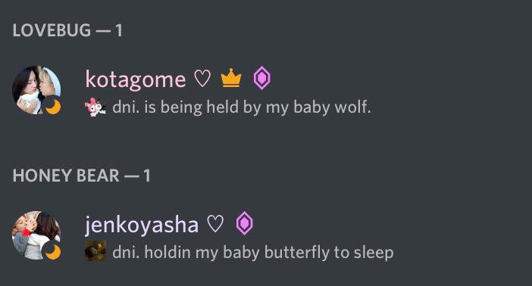
Task: Click the heart beside kotagome's name
Action: tap(202, 79)
